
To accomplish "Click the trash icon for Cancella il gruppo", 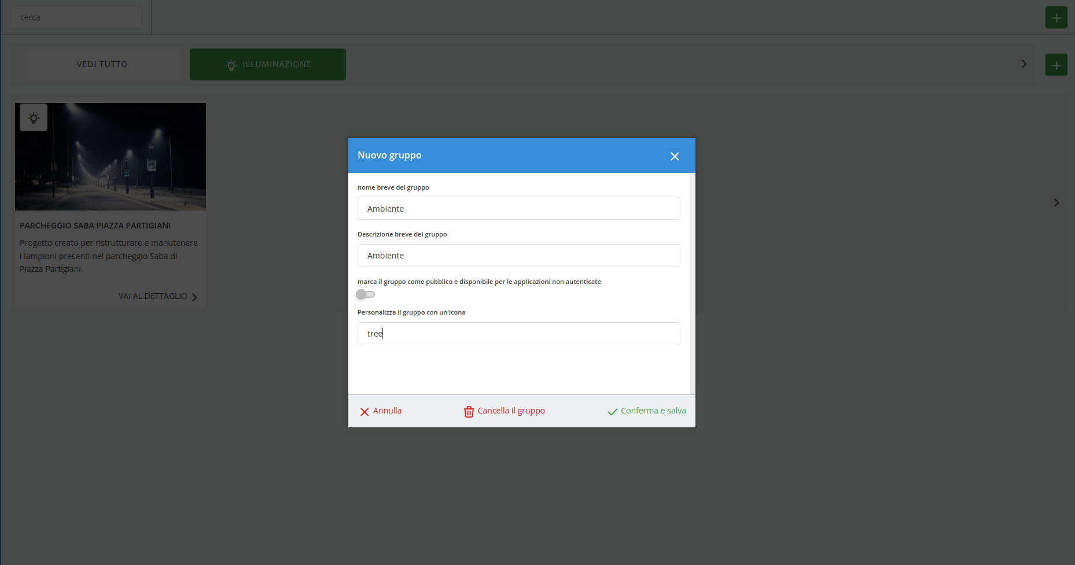I will 469,412.
